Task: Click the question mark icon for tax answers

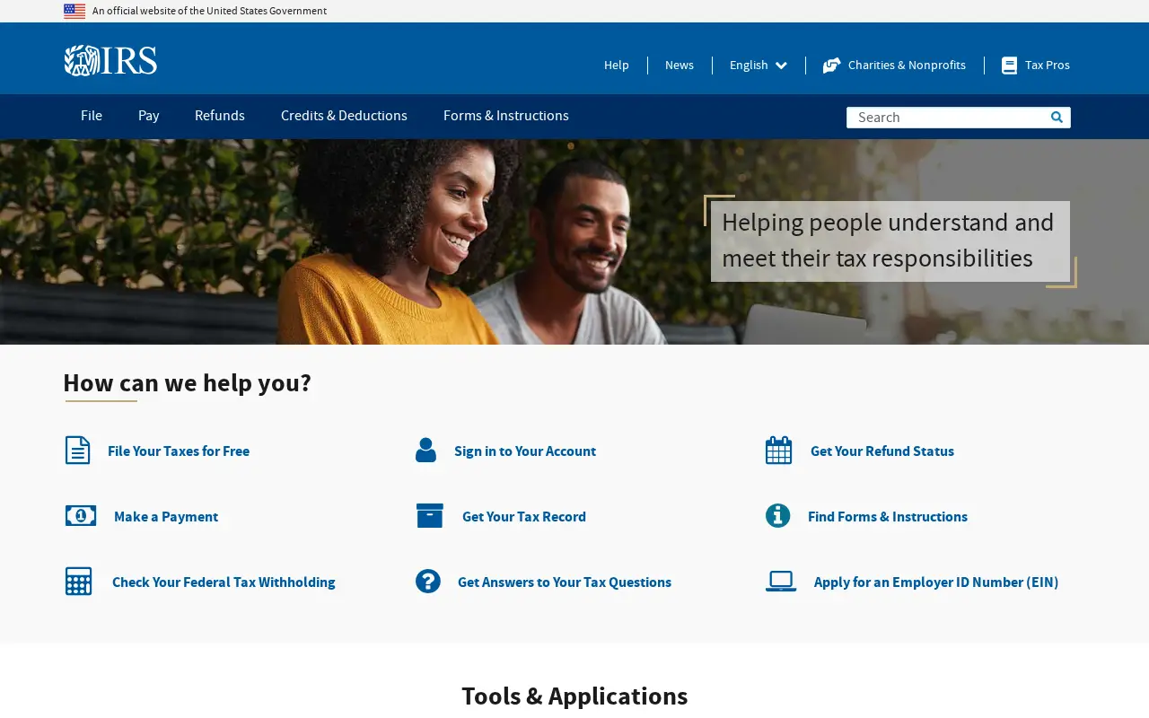Action: (428, 582)
